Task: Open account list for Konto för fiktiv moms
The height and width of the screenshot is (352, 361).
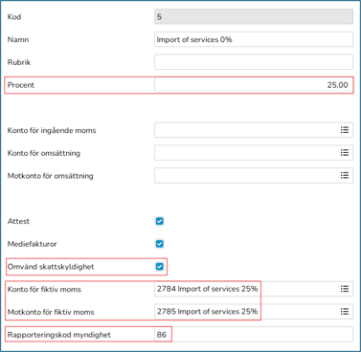Action: 345,289
